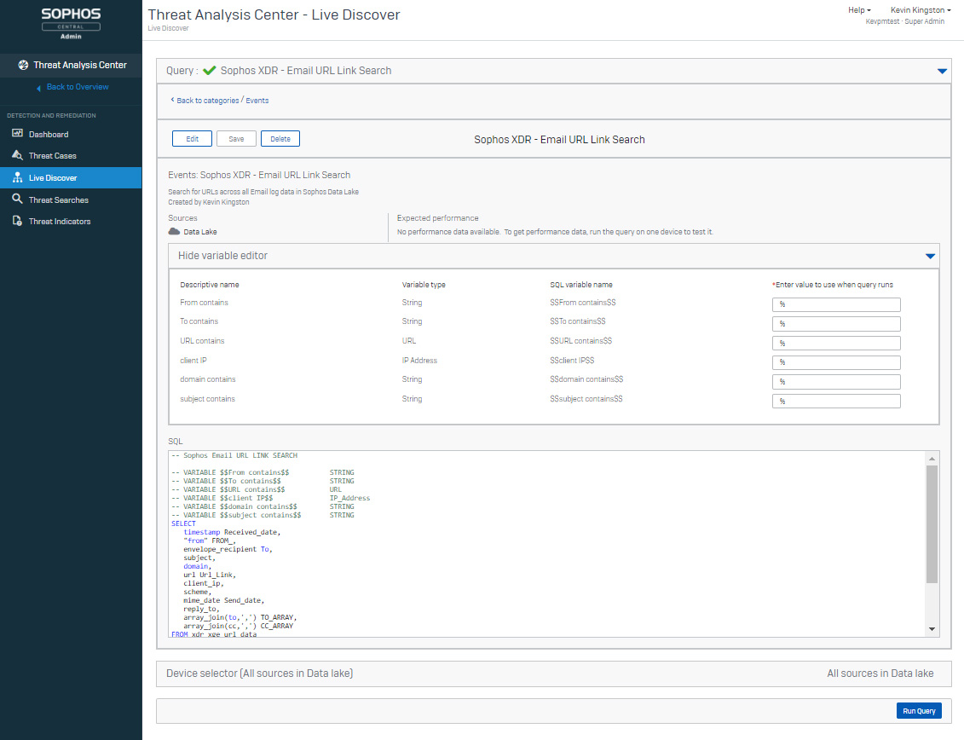
Task: Click the Run Query button
Action: click(x=919, y=711)
